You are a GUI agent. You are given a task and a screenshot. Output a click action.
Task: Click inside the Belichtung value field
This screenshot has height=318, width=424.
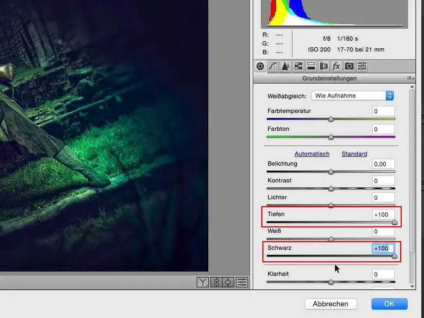click(x=382, y=164)
